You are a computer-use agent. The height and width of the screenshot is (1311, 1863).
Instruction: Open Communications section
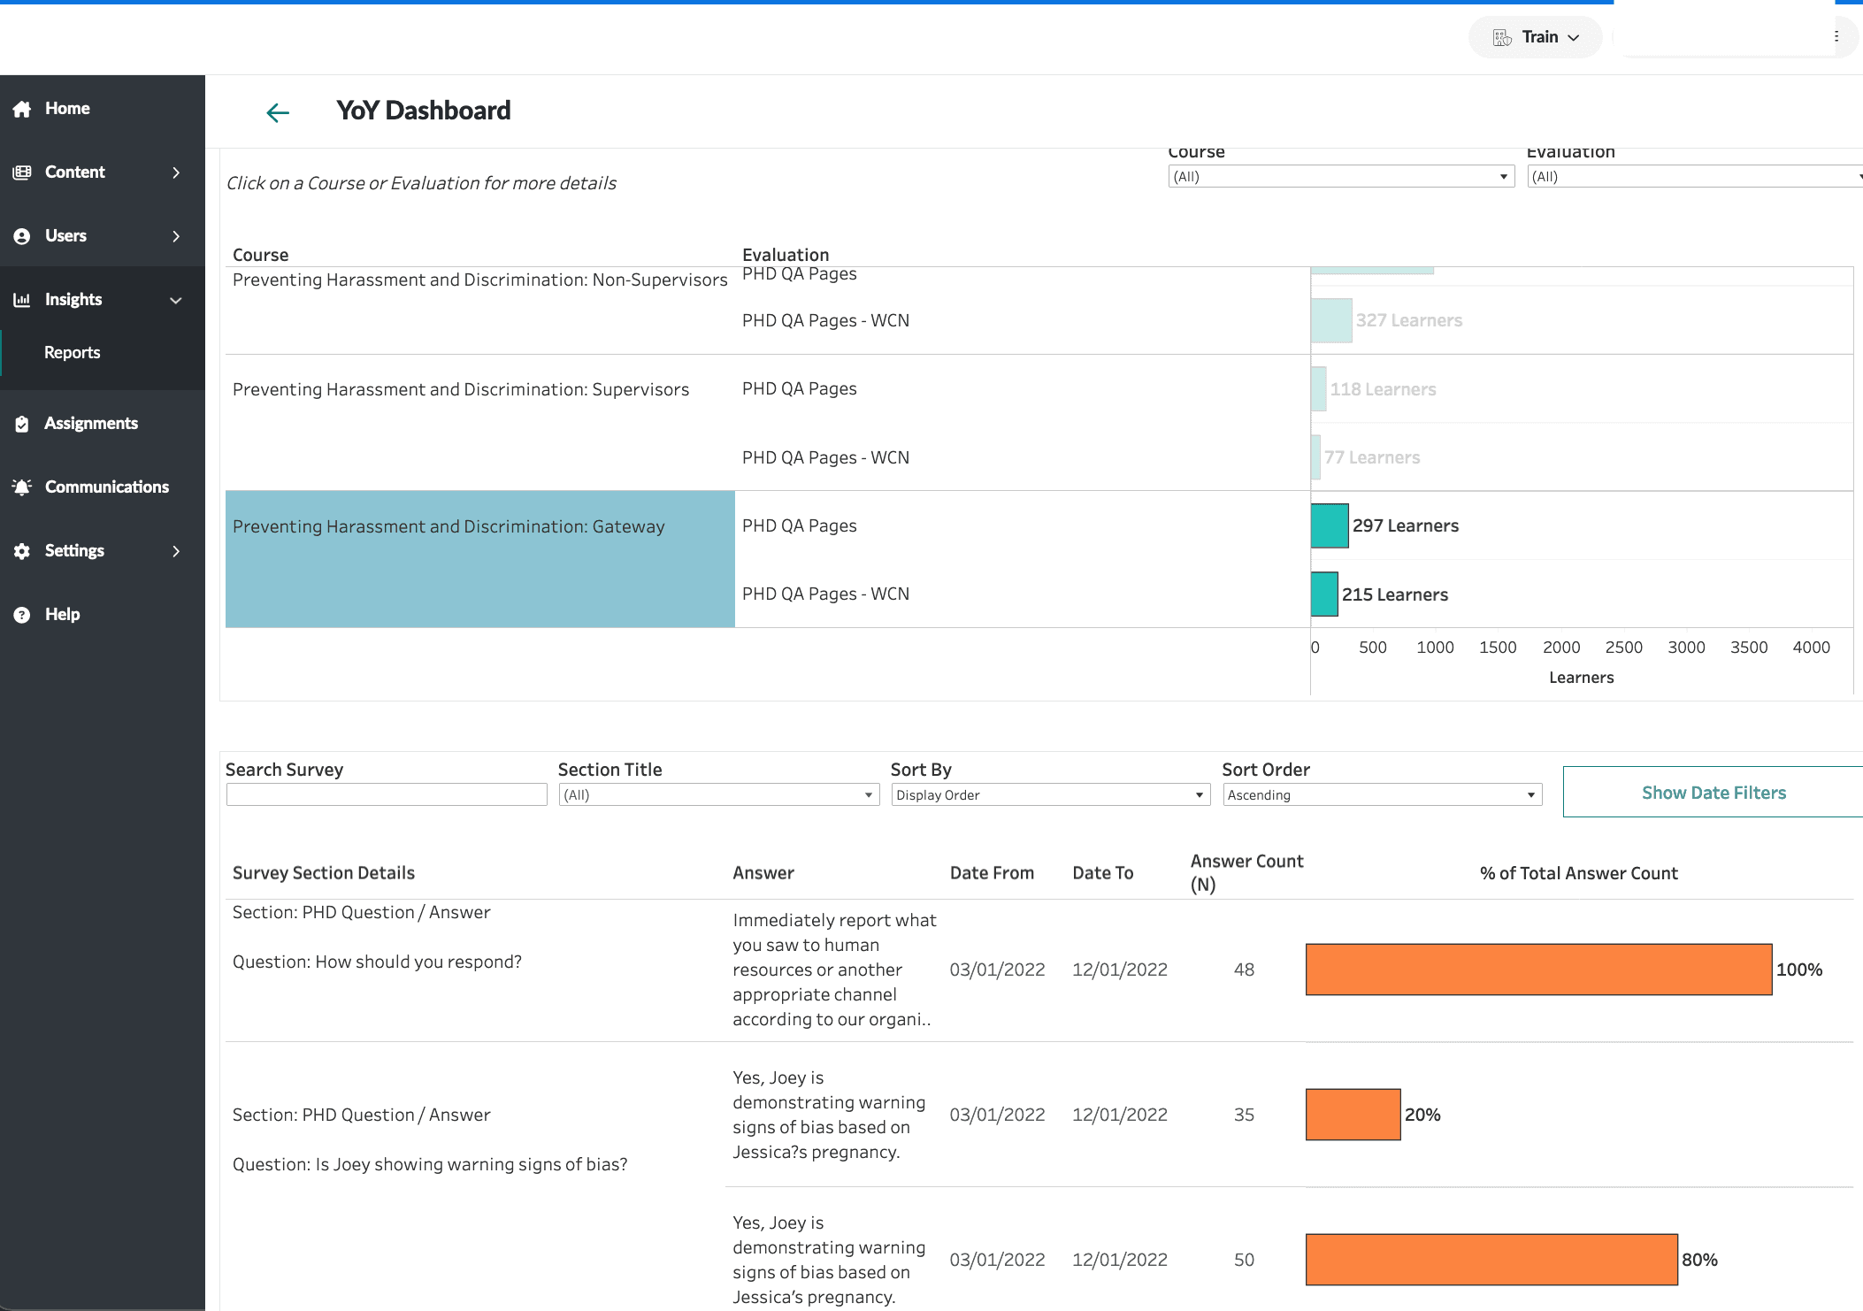point(106,486)
